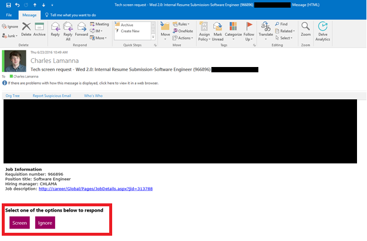The width and height of the screenshot is (367, 241).
Task: Open Assign Policy menu
Action: coord(204,31)
